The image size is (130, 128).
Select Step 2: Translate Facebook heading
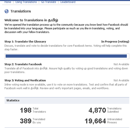click(x=23, y=64)
